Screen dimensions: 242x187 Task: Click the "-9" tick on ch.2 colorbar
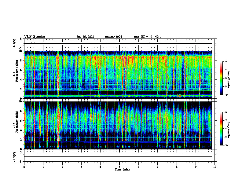point(226,137)
